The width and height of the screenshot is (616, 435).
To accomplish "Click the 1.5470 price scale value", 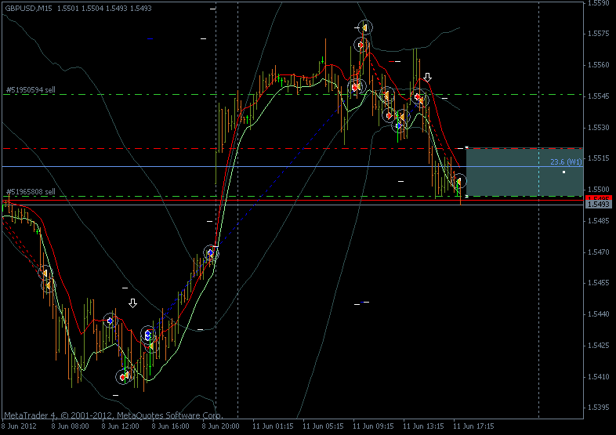I will coord(598,252).
